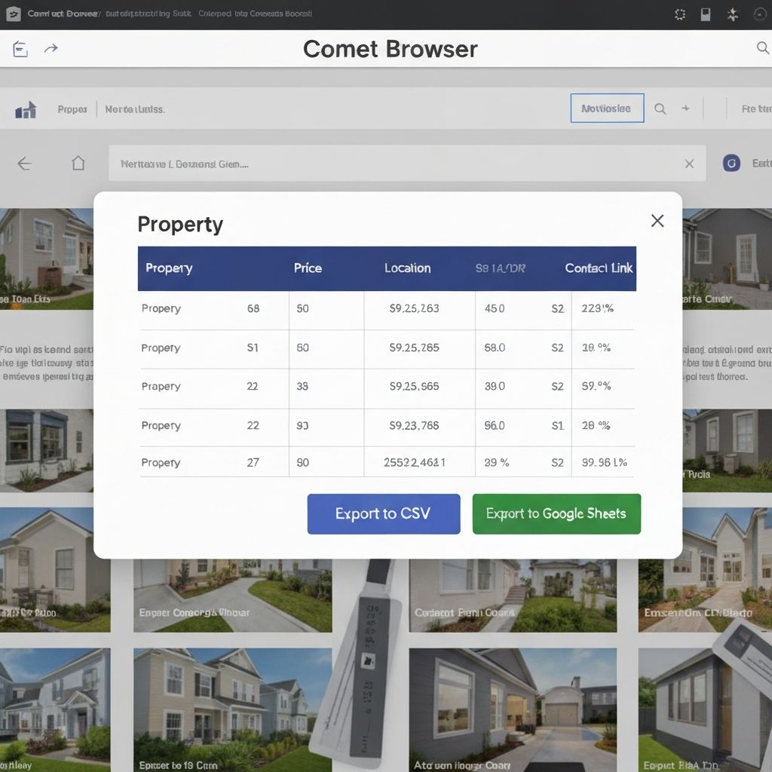Focus the address search field
The image size is (772, 772).
(406, 164)
